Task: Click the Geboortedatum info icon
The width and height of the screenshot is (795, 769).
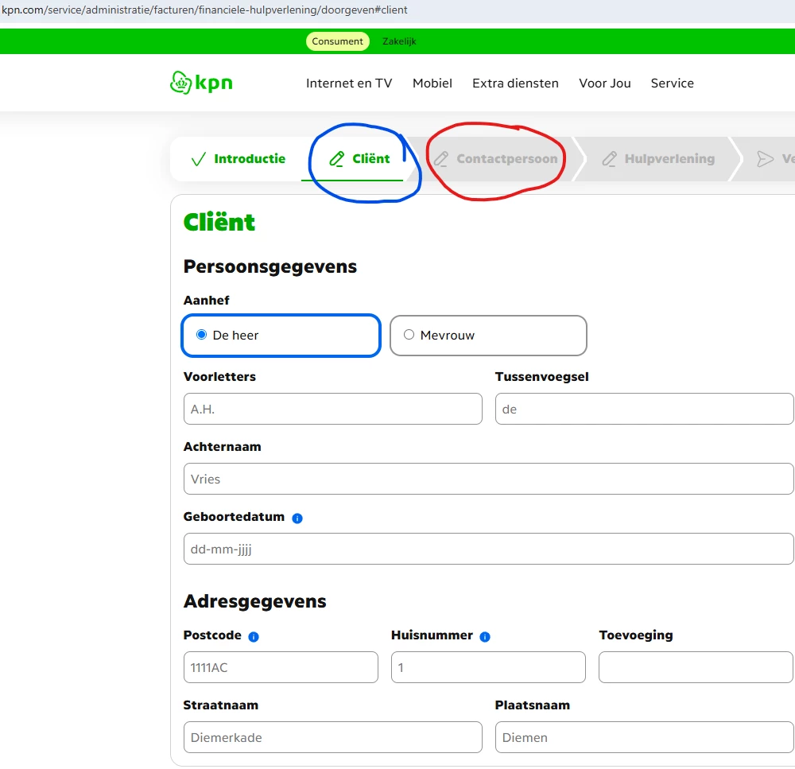Action: point(297,518)
